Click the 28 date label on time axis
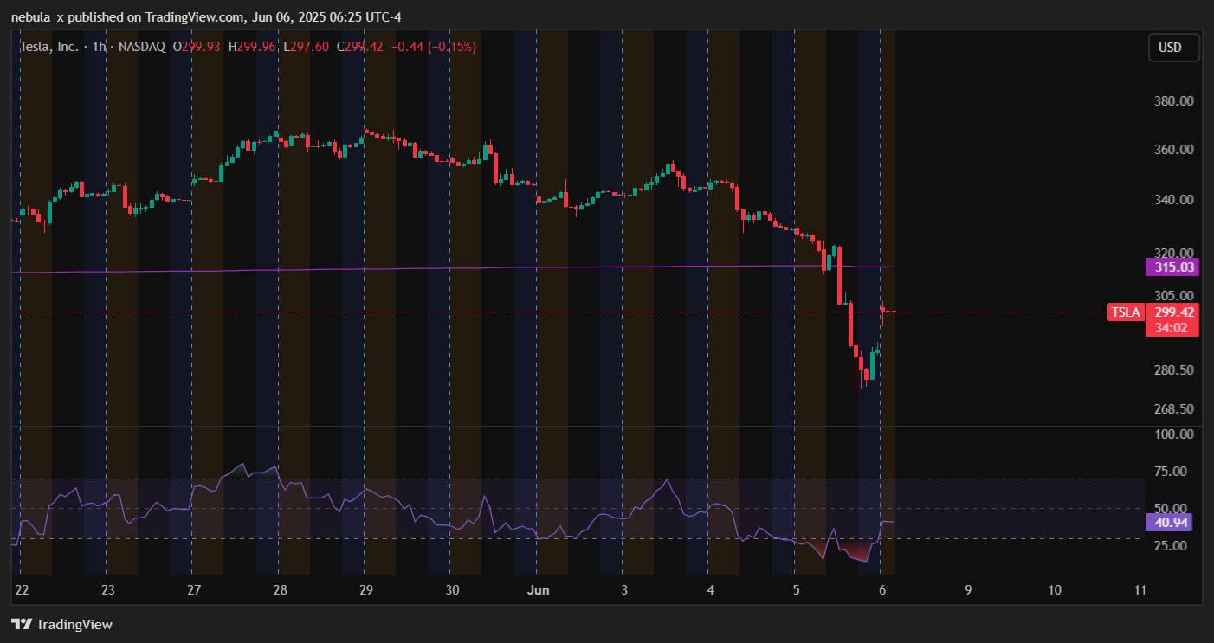 (x=281, y=590)
